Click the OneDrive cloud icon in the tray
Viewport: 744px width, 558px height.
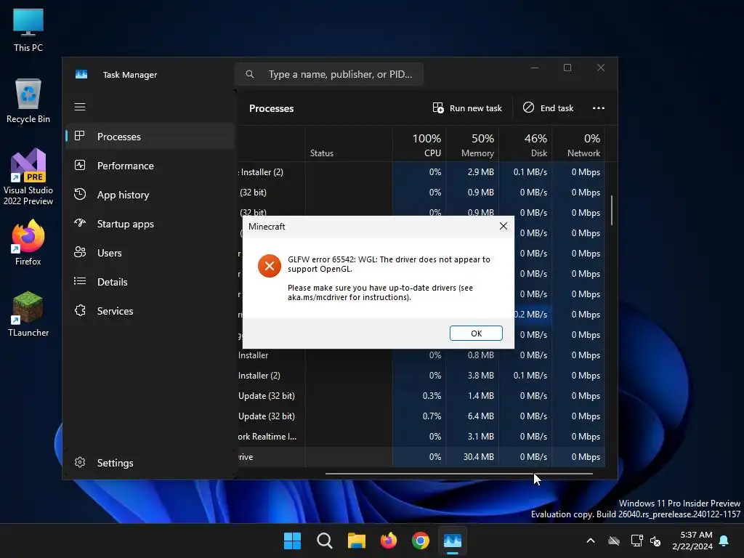614,541
